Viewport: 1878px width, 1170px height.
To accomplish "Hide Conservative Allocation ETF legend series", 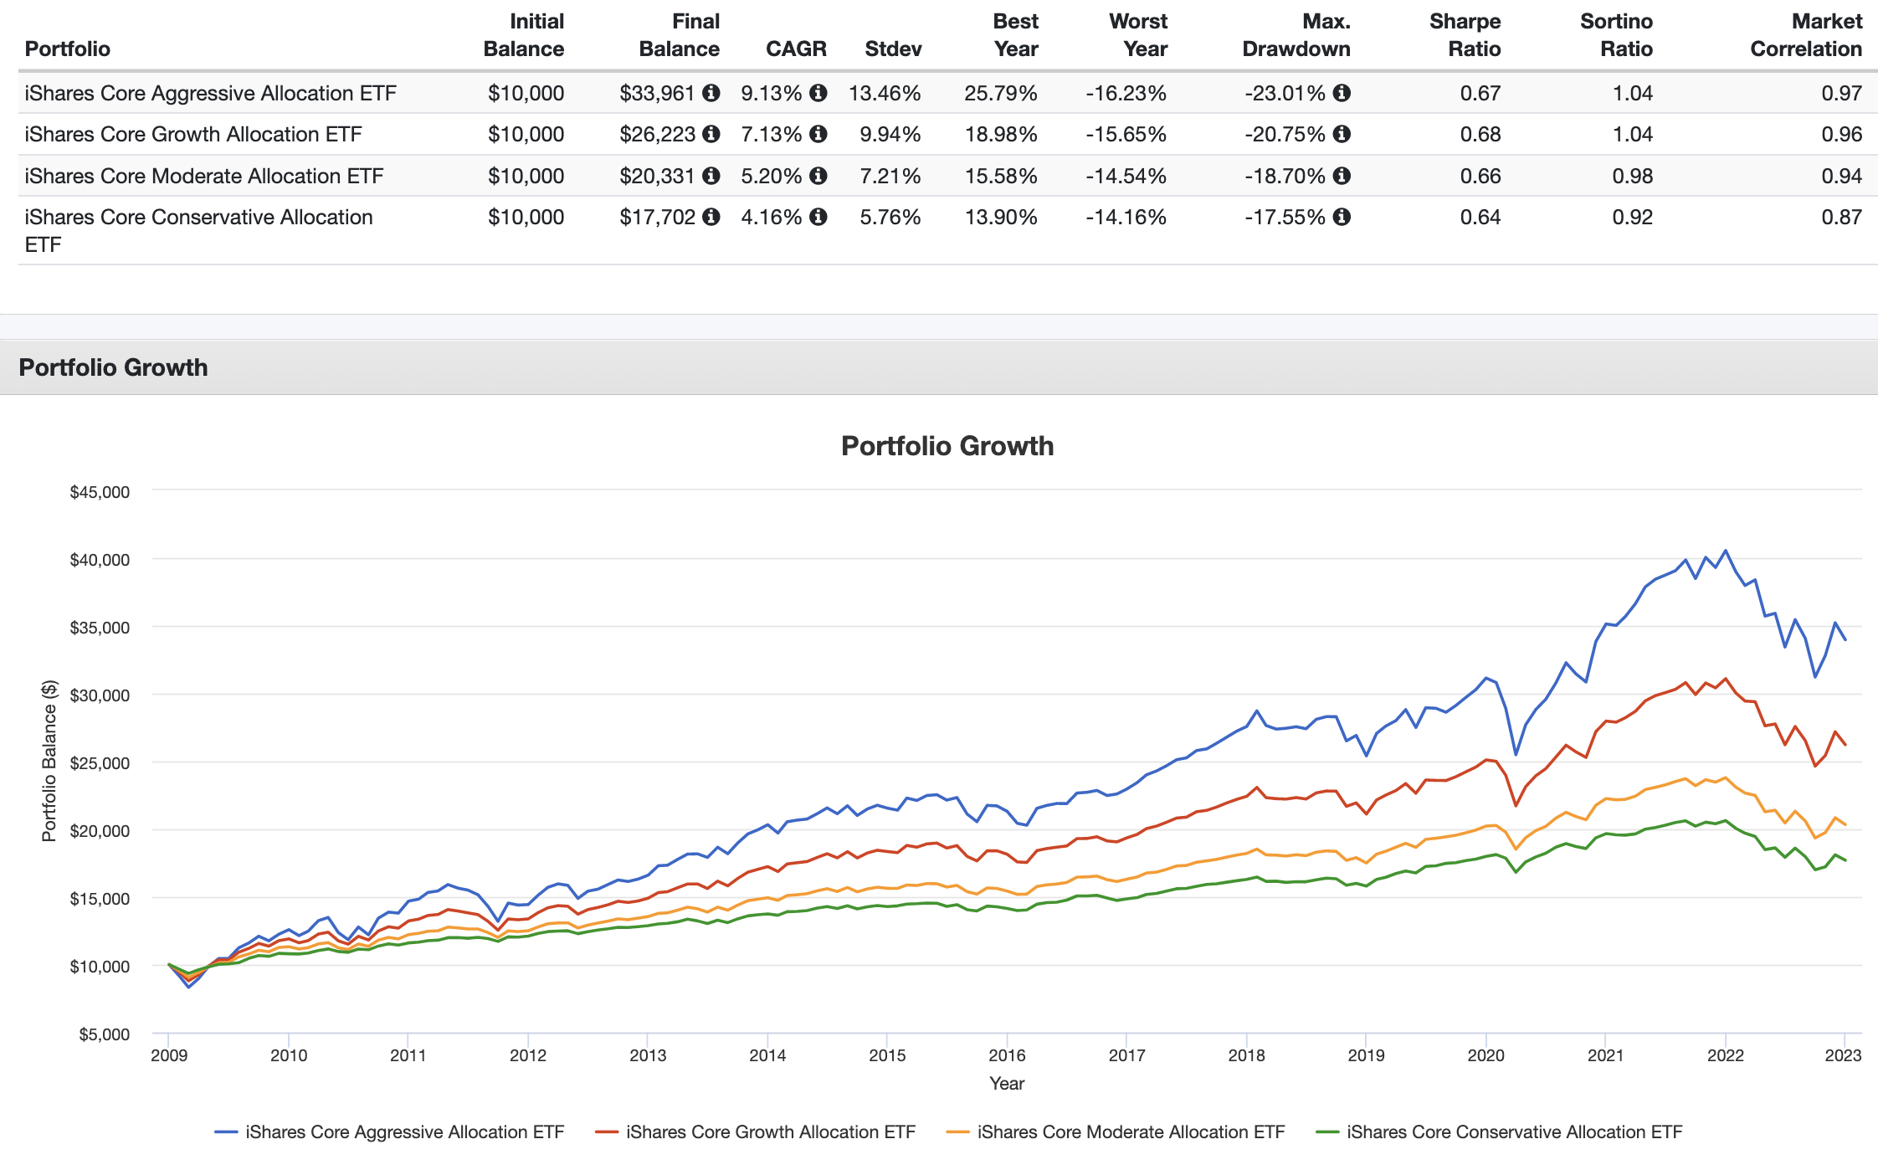I will (1500, 1132).
